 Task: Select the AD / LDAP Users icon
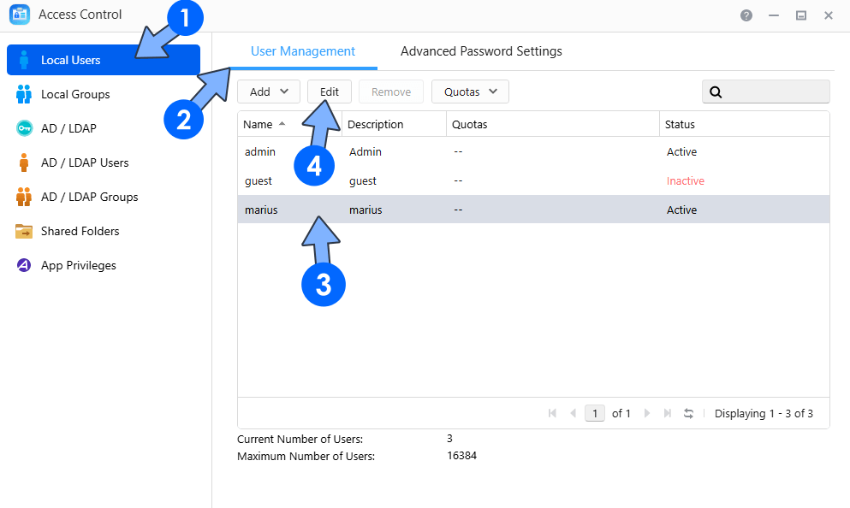pos(24,162)
